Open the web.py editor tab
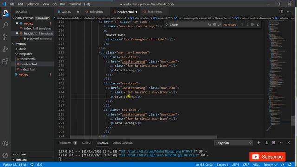 pyautogui.click(x=66, y=12)
